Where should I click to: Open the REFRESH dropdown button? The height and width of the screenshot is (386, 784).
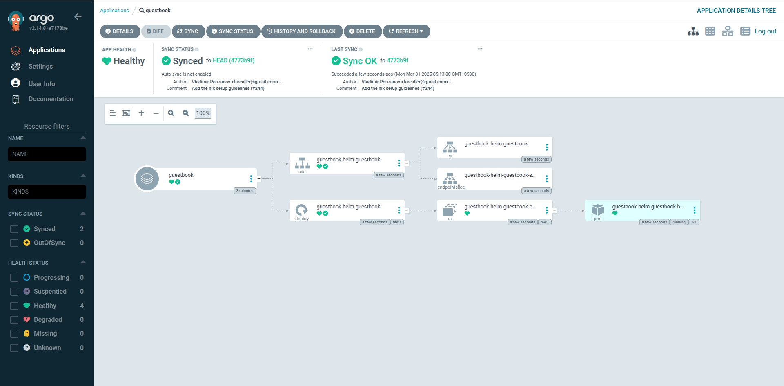(406, 31)
